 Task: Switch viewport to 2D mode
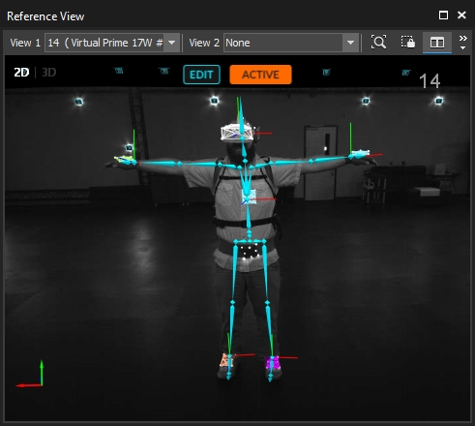tap(21, 73)
